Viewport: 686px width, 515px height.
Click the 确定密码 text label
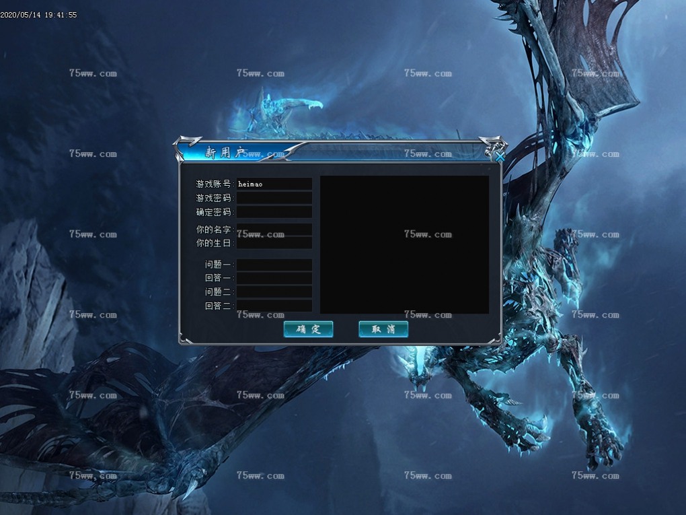point(213,212)
